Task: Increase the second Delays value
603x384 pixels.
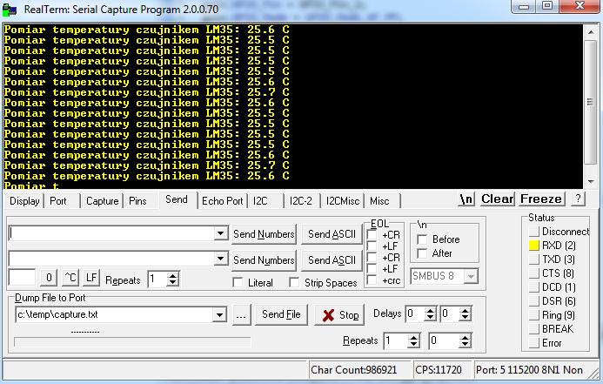Action: coord(465,311)
